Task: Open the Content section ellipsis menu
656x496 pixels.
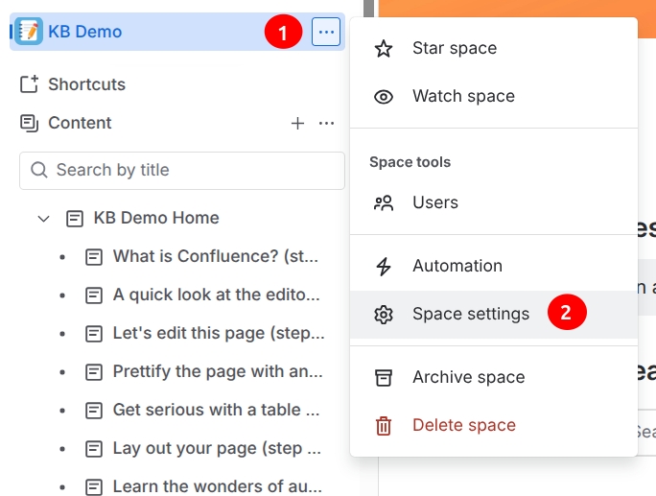Action: (326, 123)
